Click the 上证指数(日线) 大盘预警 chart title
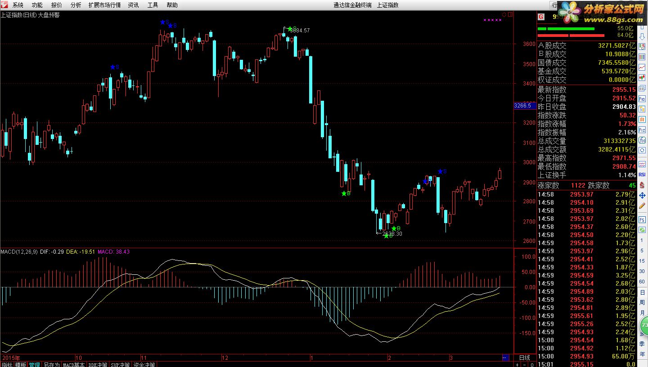The width and height of the screenshot is (648, 367). pyautogui.click(x=30, y=15)
